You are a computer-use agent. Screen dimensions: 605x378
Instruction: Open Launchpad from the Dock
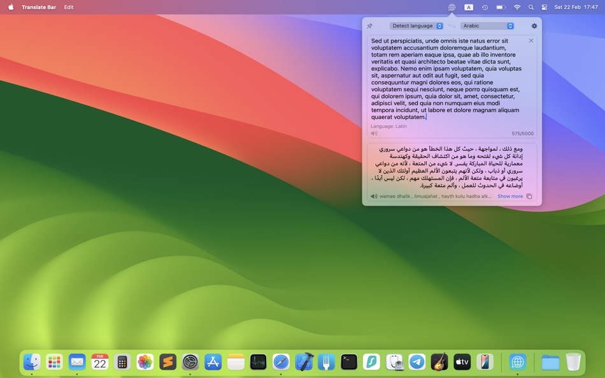coord(54,362)
